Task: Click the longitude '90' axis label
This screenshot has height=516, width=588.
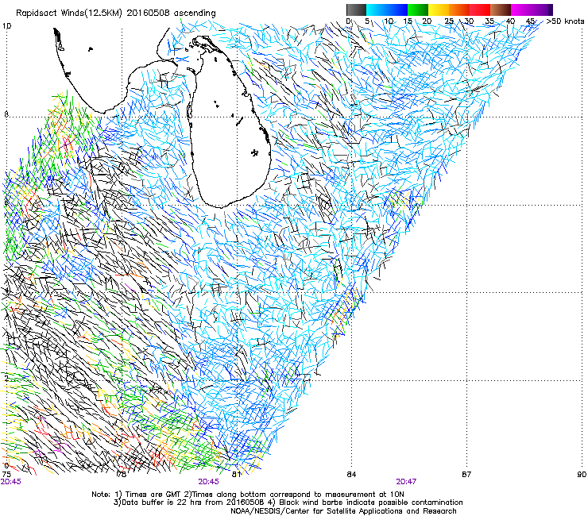Action: [582, 474]
